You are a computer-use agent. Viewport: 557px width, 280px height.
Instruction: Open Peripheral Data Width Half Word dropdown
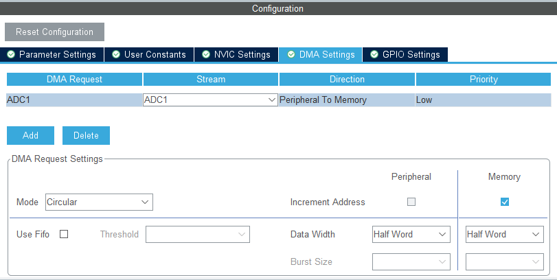click(411, 235)
